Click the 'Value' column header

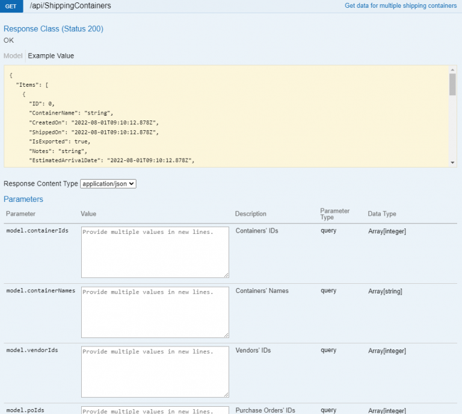[88, 214]
